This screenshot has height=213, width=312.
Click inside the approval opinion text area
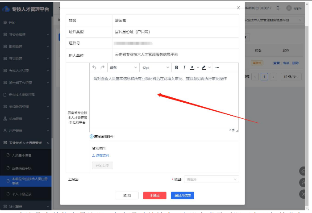(164, 100)
